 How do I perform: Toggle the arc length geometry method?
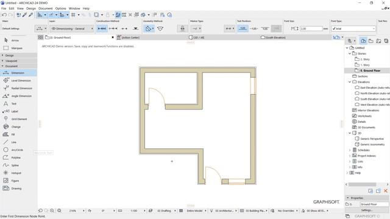pyautogui.click(x=160, y=29)
